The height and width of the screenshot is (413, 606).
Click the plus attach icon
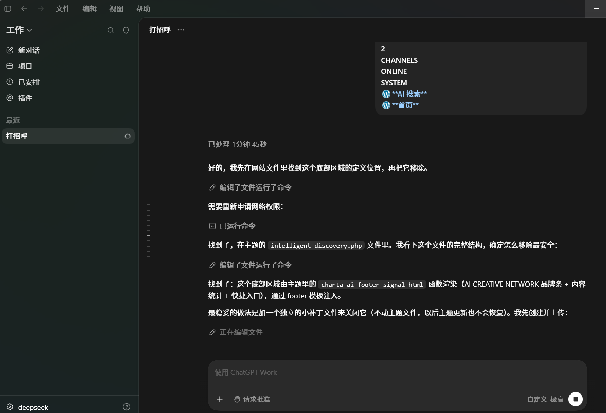(220, 399)
